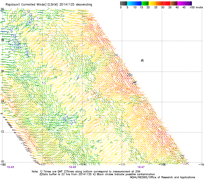This screenshot has width=204, height=179.
Task: Click the latitude axis label '18'
Action: (x=2, y=40)
